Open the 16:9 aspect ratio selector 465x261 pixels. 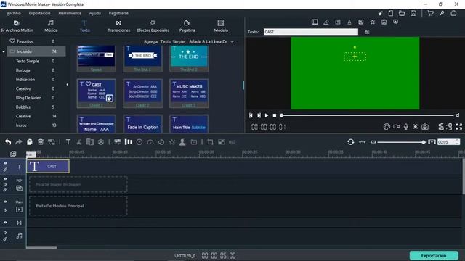pyautogui.click(x=445, y=127)
